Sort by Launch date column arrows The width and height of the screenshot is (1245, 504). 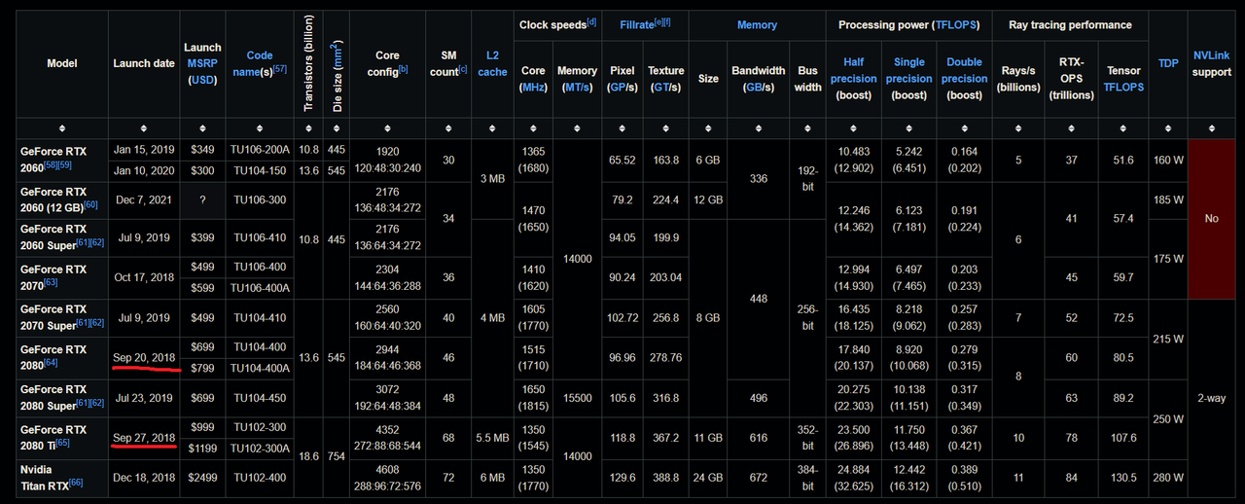click(x=144, y=128)
